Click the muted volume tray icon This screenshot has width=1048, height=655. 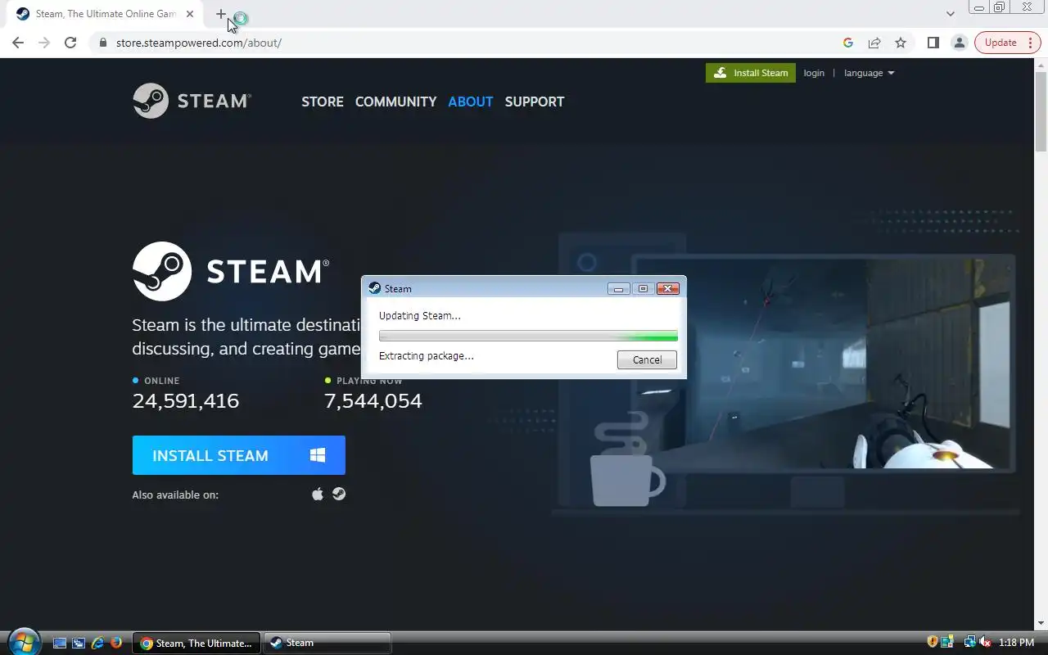pos(985,642)
